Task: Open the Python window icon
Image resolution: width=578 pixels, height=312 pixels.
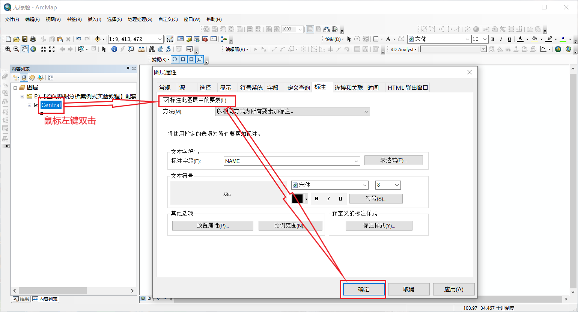Action: tap(214, 39)
